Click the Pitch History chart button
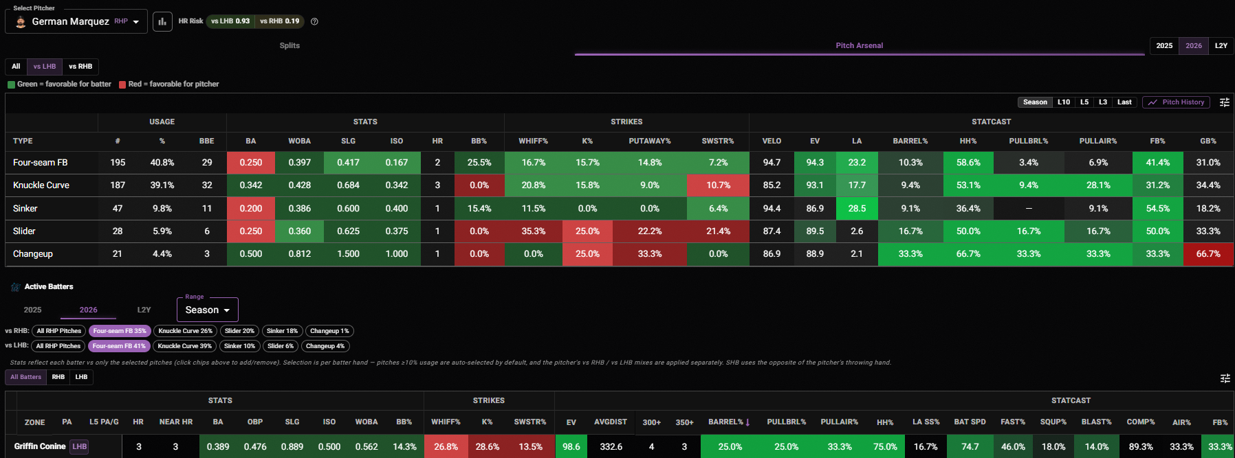The height and width of the screenshot is (458, 1235). 1176,102
